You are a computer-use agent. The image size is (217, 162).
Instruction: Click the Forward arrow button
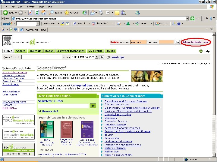[21, 13]
